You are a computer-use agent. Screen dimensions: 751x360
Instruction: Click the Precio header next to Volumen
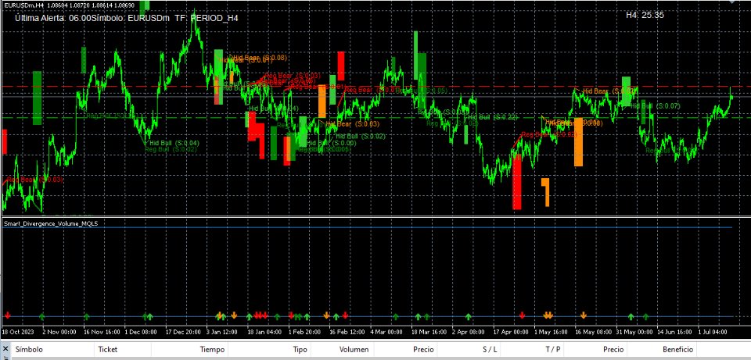pos(423,350)
